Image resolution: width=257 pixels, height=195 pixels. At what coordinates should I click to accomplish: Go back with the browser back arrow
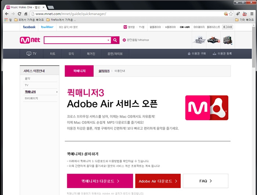click(x=7, y=14)
